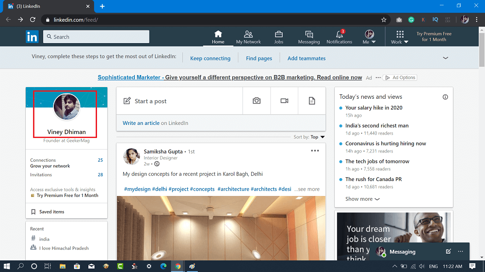The width and height of the screenshot is (485, 272).
Task: Read Coronavirus is hurting hiring now
Action: [x=386, y=144]
